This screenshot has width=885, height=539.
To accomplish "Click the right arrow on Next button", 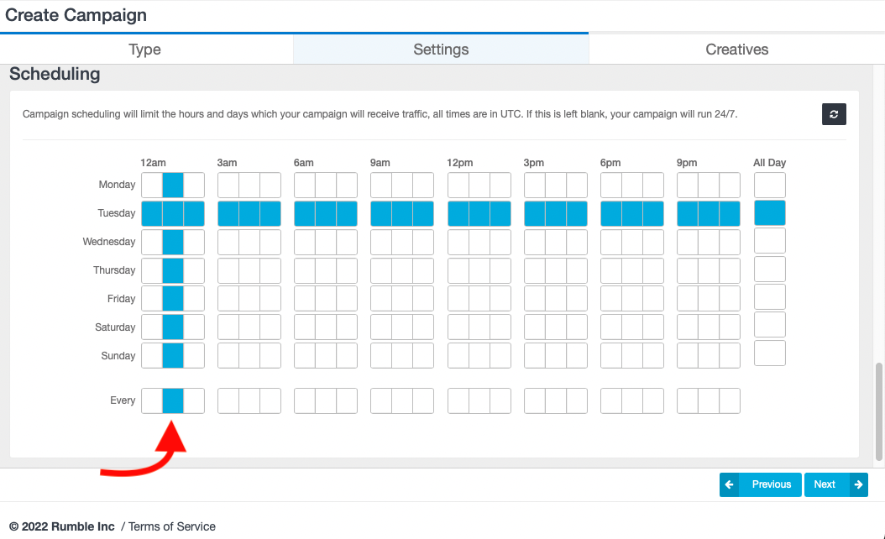I will click(x=857, y=484).
